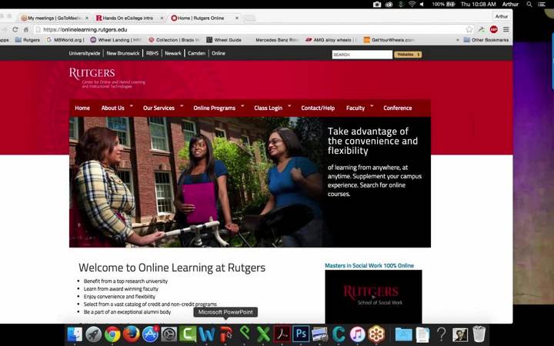The image size is (554, 346).
Task: Open the teal C app dock icon
Action: pyautogui.click(x=339, y=334)
